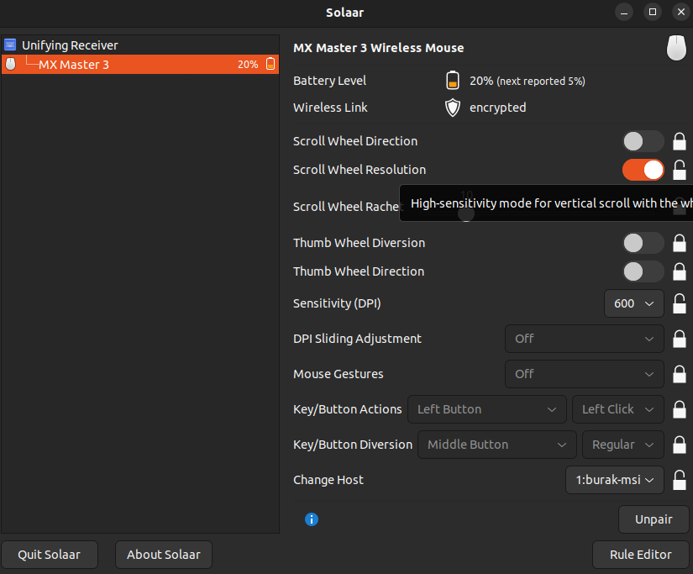The image size is (693, 574).
Task: Click the mouse icon beside MX Master 3 row
Action: tap(11, 64)
